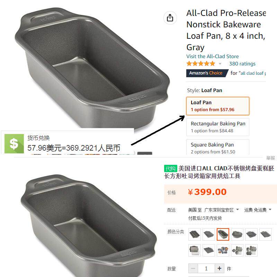Click the share icon near product title
277x277 pixels.
170,18
